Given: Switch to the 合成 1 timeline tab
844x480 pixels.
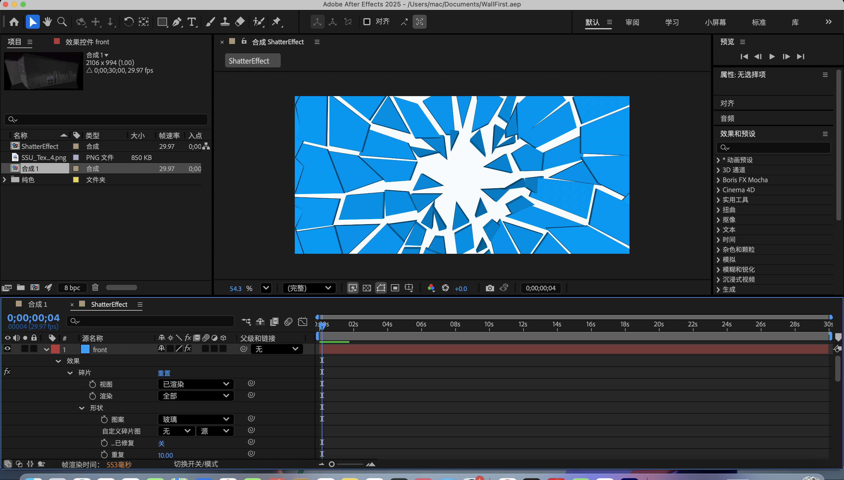Looking at the screenshot, I should pyautogui.click(x=37, y=304).
